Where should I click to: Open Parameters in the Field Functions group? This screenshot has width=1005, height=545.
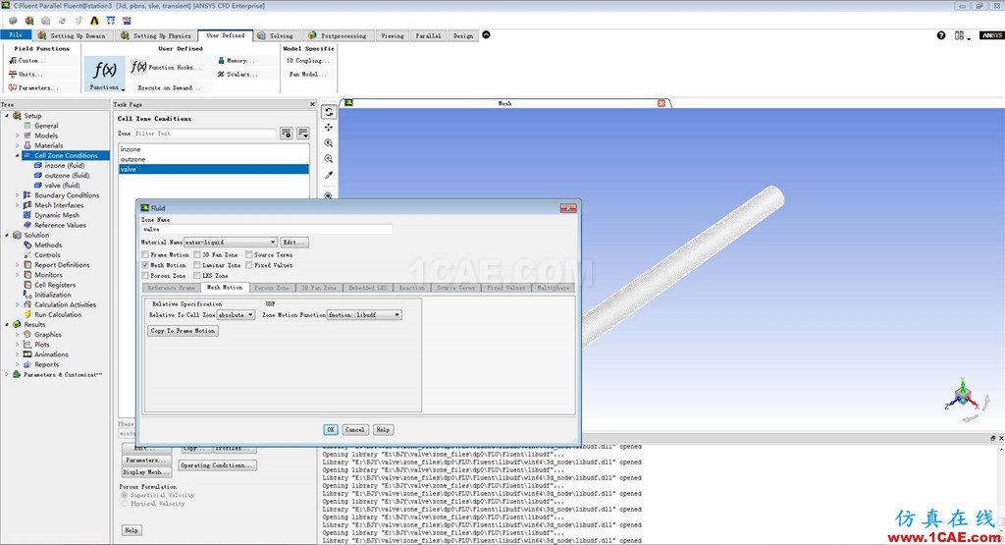33,87
